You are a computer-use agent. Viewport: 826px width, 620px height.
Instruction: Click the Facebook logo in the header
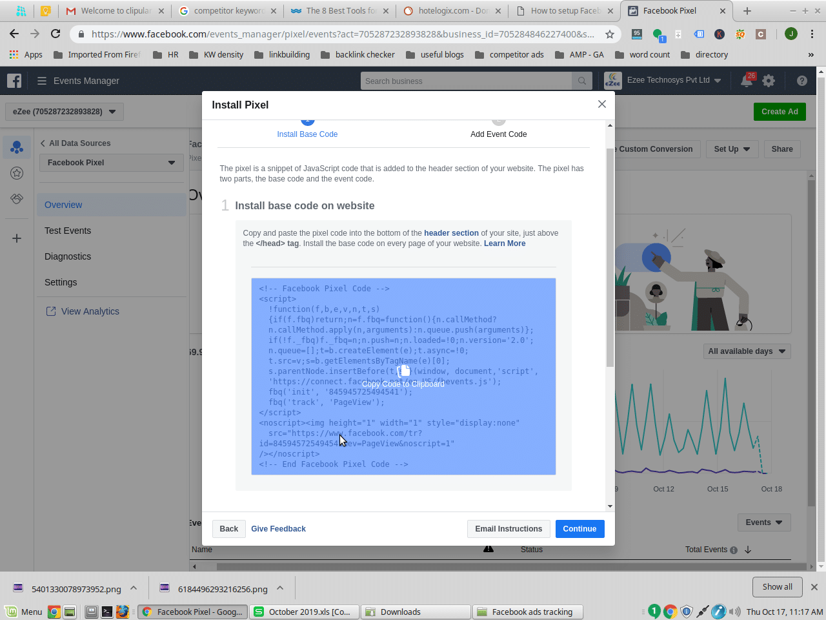[x=14, y=81]
